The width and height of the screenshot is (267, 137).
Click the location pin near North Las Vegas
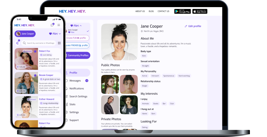tap(142, 31)
